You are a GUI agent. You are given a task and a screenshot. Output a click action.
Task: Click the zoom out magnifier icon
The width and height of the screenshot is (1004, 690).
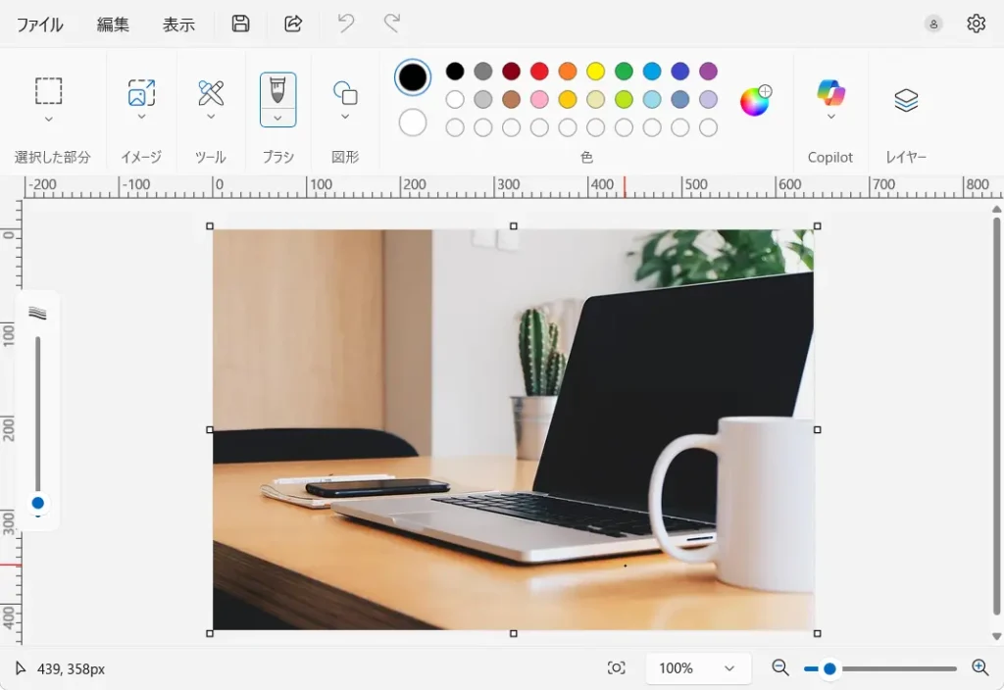click(x=779, y=667)
